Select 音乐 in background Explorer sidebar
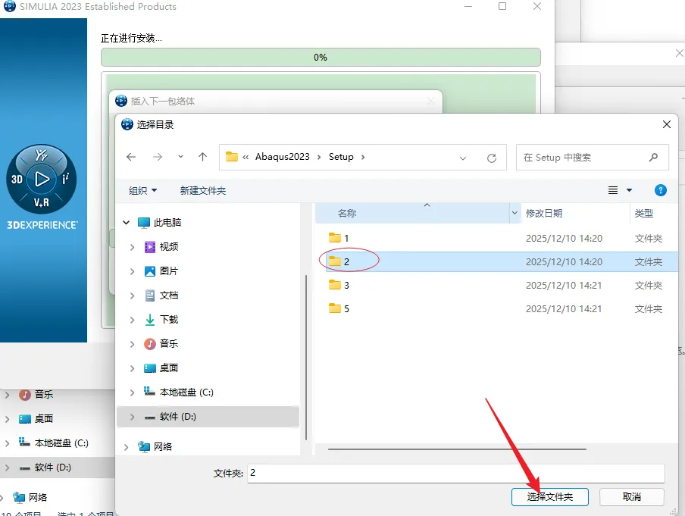 point(44,395)
